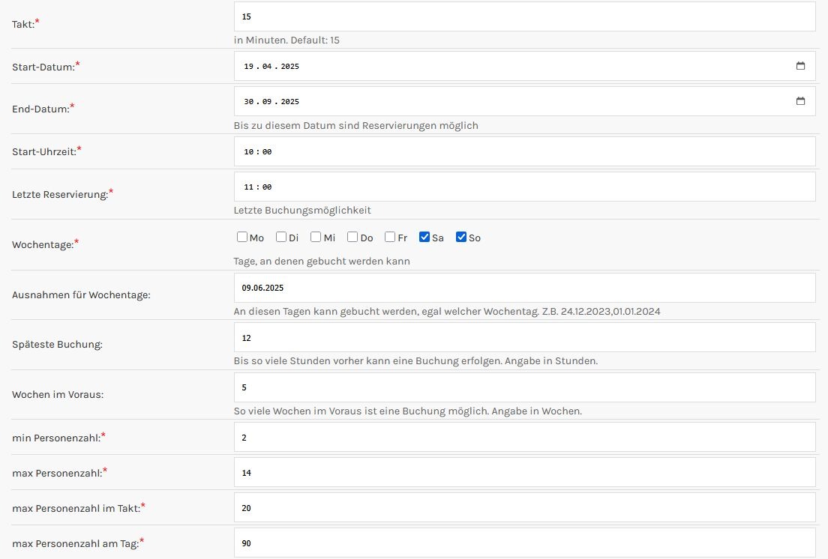Click the Ausnahmen für Wochentage field
The height and width of the screenshot is (559, 828).
point(524,288)
